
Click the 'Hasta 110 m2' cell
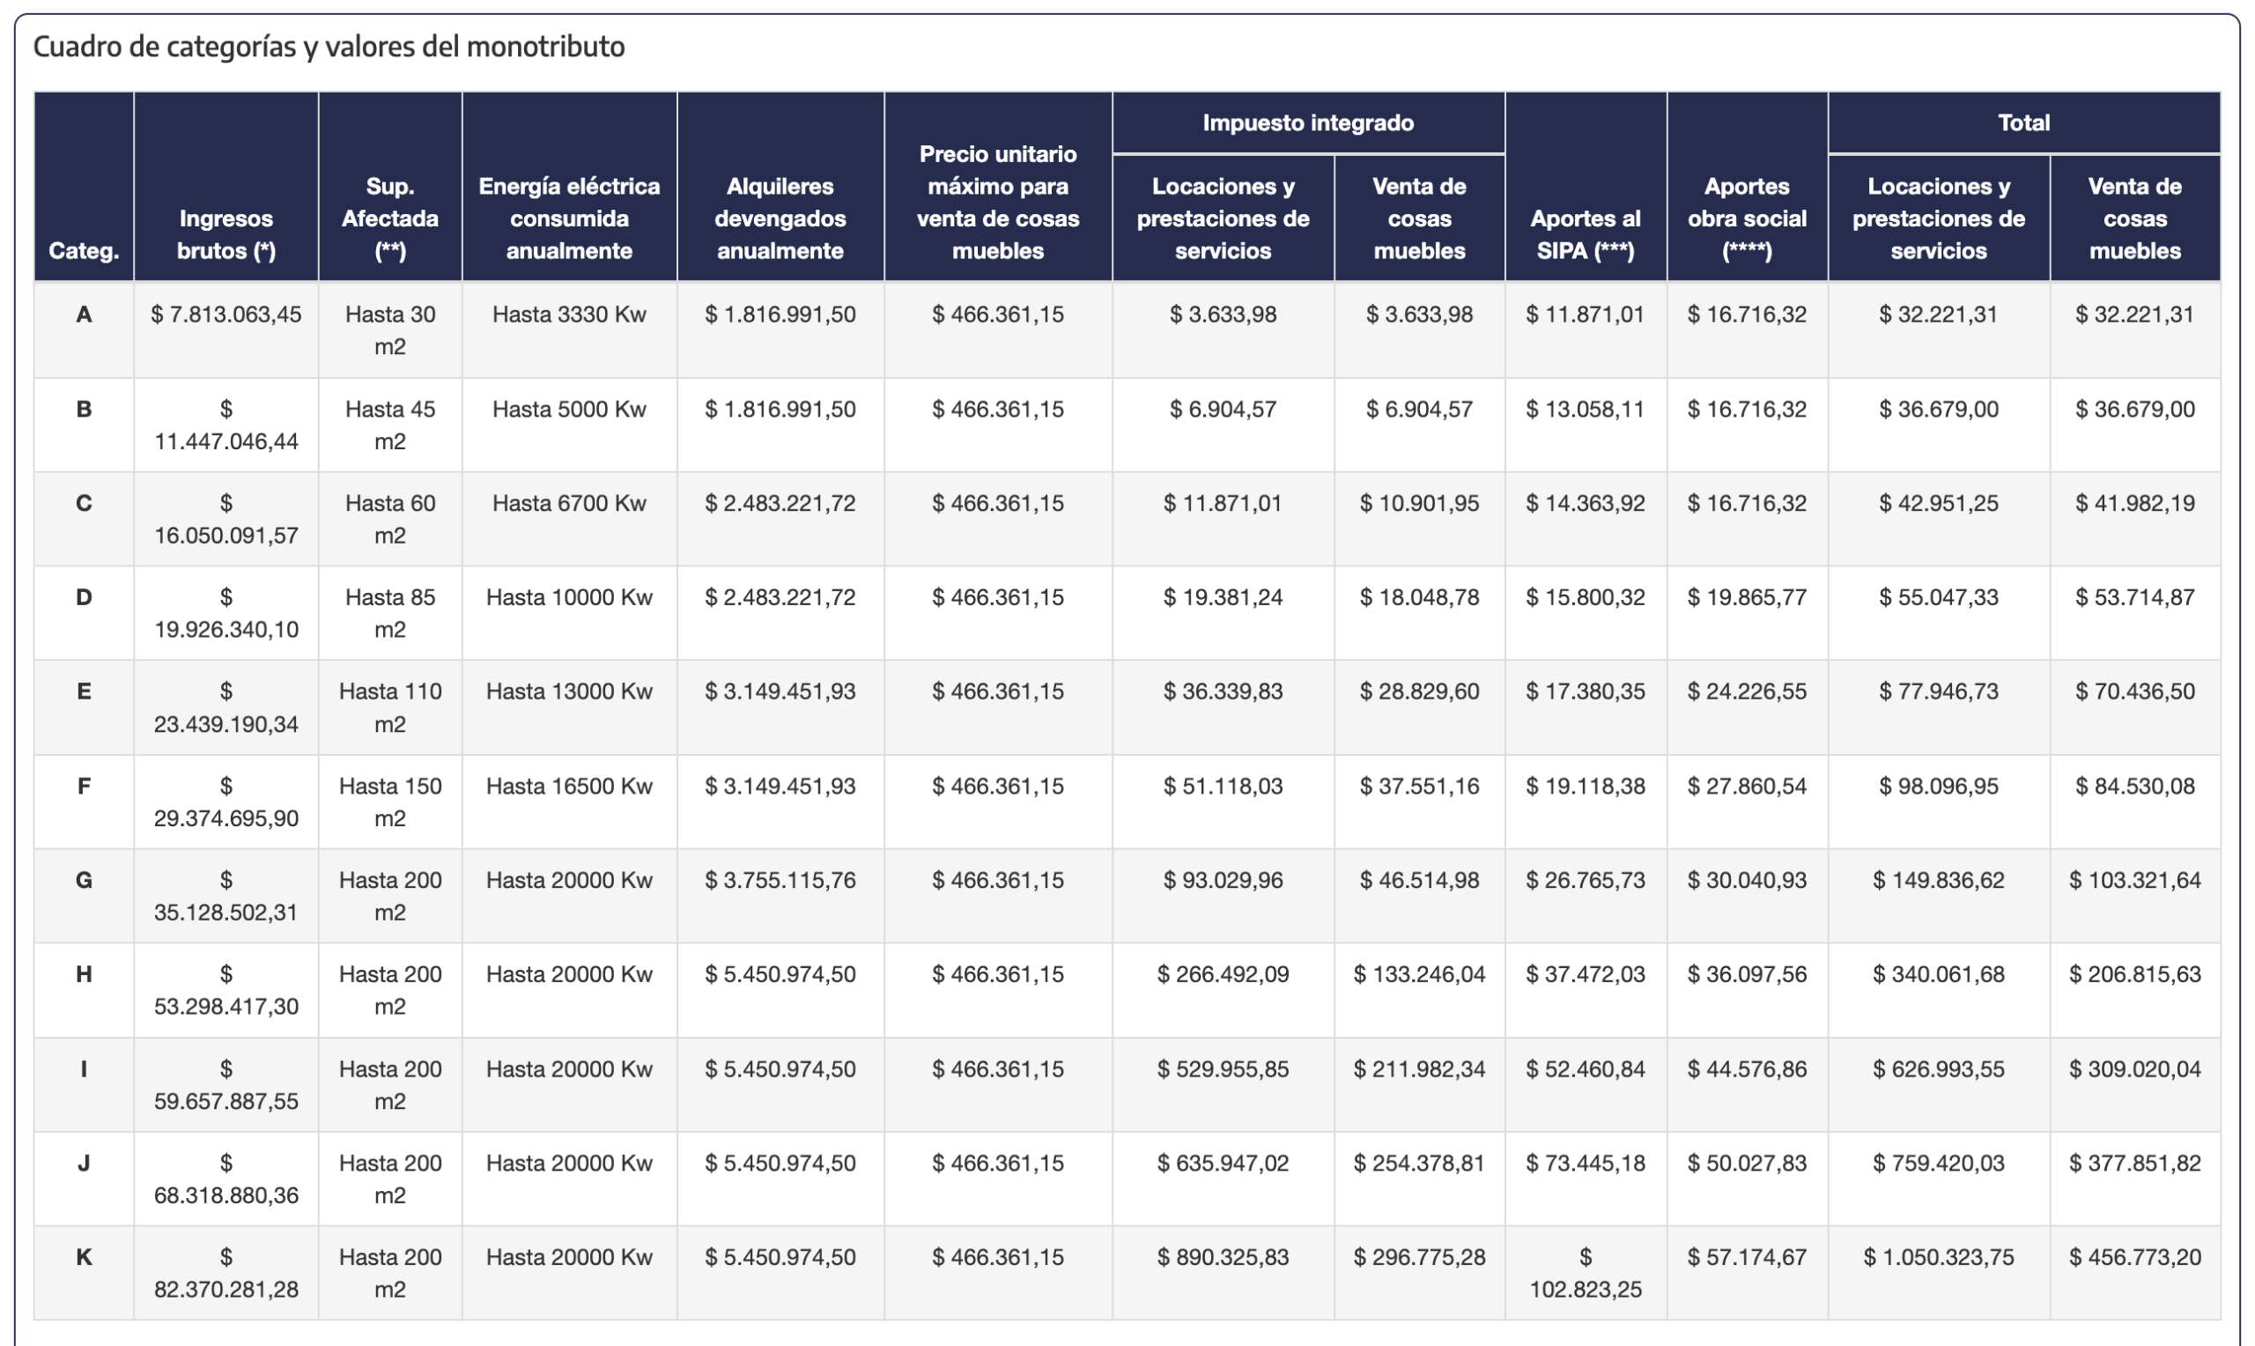(x=390, y=707)
